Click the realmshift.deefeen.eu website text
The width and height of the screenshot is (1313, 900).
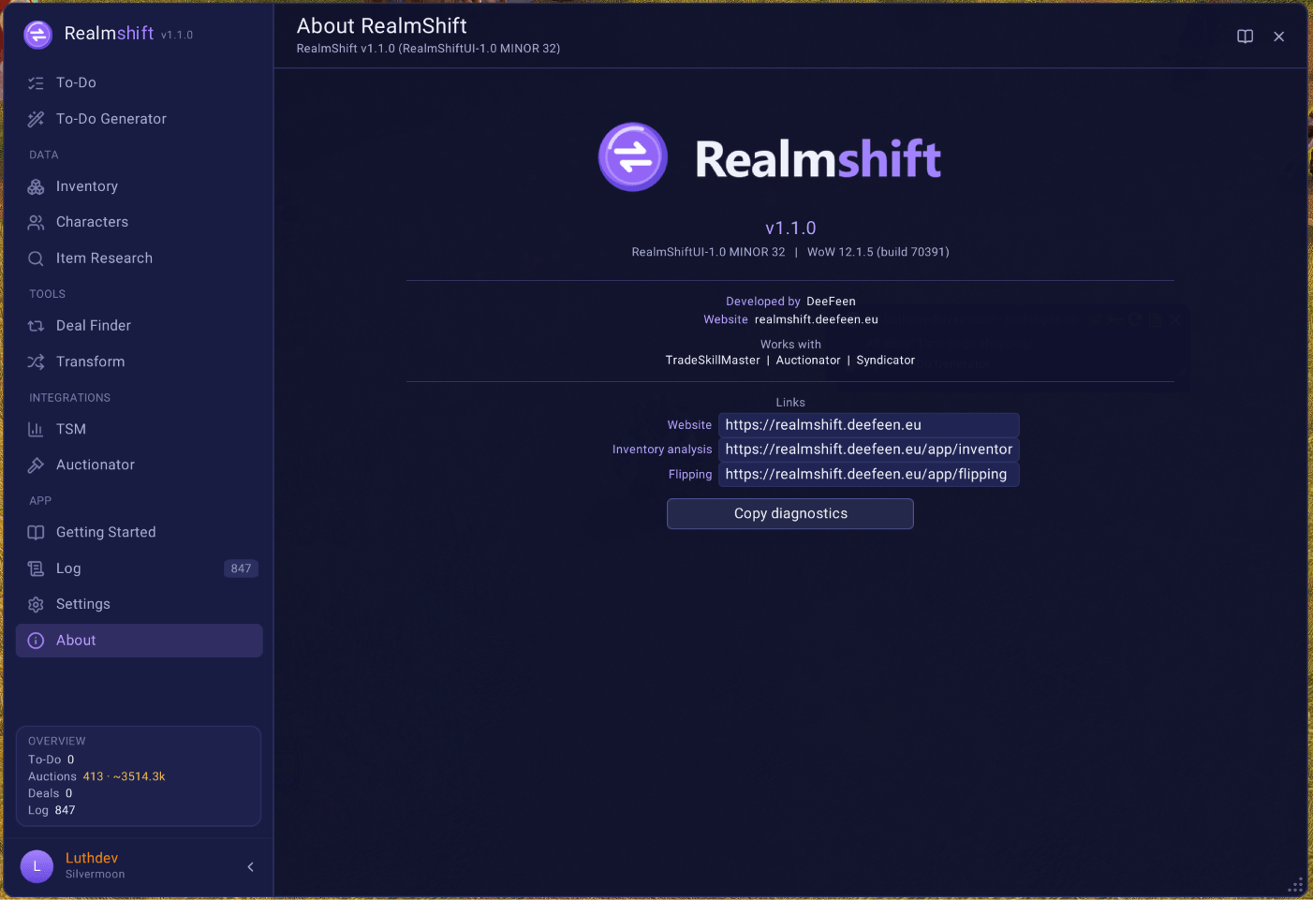(817, 319)
